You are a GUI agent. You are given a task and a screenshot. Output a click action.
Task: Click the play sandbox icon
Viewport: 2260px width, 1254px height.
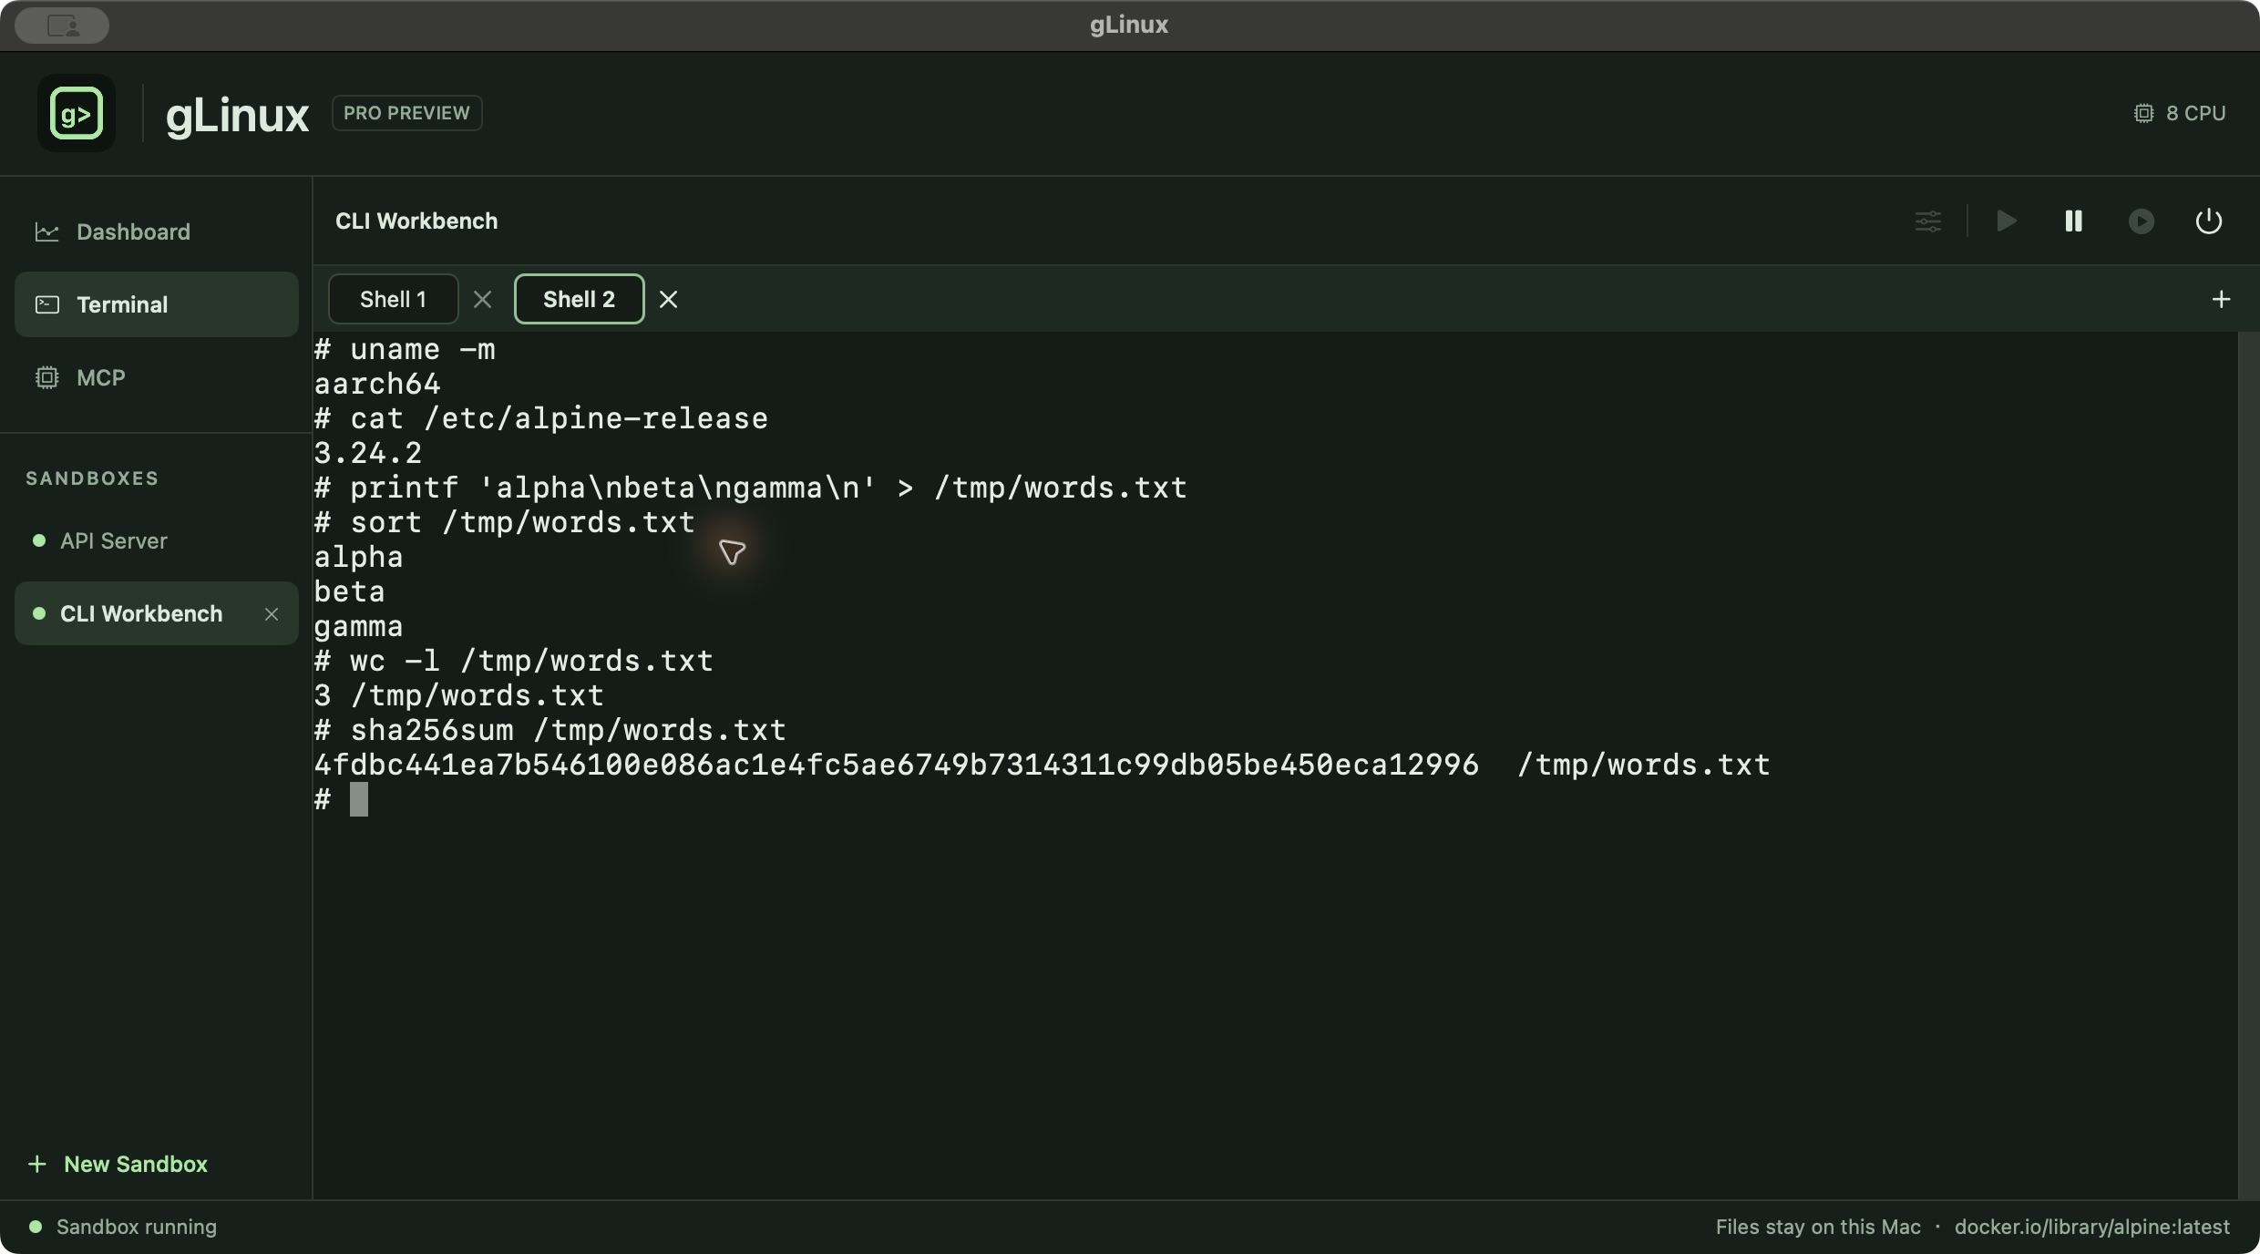tap(2007, 221)
